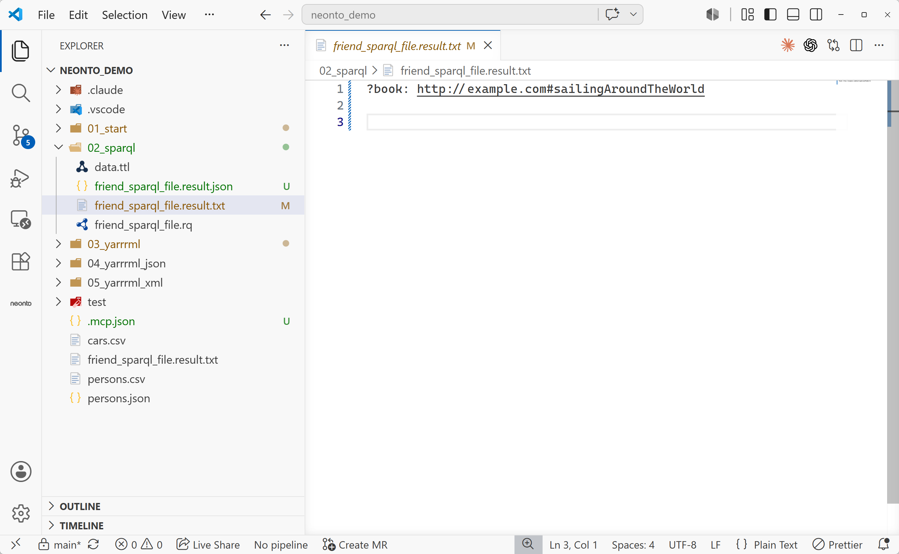899x554 pixels.
Task: Open the Explorer view in activity bar
Action: click(21, 51)
